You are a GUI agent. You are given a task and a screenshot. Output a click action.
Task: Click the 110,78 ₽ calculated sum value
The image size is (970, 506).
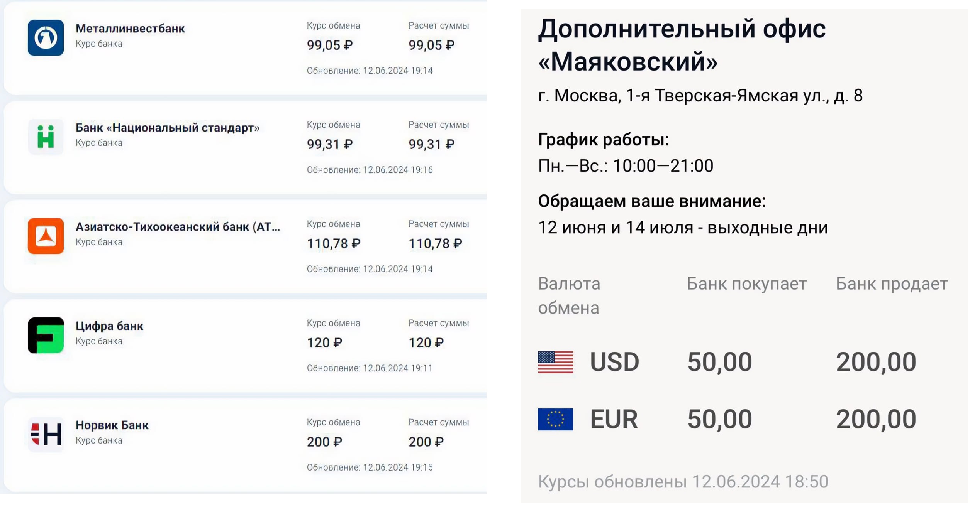(x=435, y=244)
